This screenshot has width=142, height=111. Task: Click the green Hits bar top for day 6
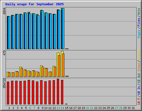29,13
